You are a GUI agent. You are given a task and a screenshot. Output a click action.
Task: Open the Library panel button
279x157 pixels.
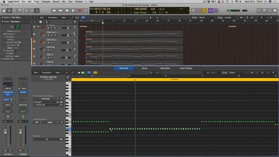(4, 10)
